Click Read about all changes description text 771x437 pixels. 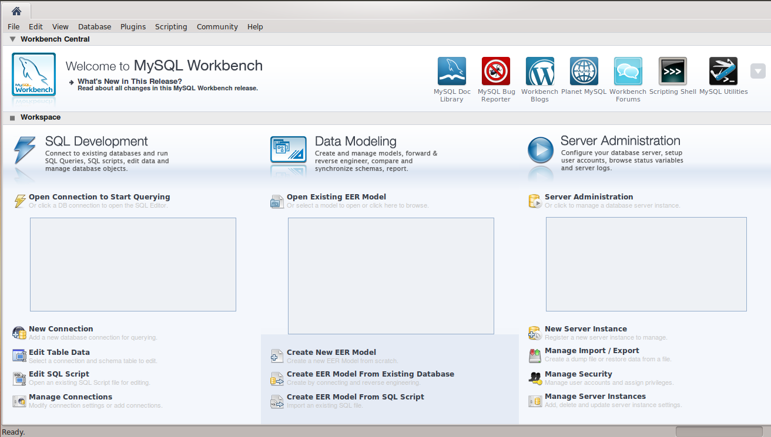pyautogui.click(x=167, y=89)
